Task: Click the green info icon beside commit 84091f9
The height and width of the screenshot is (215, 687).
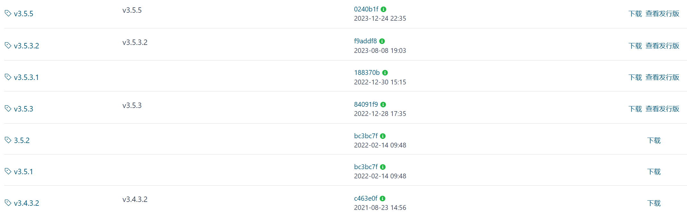Action: pos(383,105)
